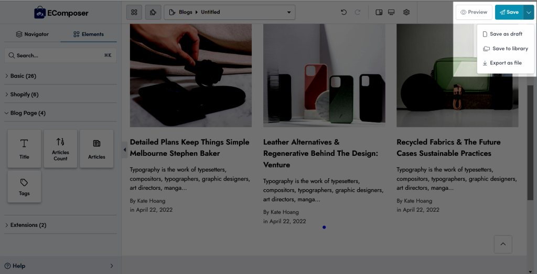Open the Blogs Untitled page dropdown
Image resolution: width=537 pixels, height=274 pixels.
(x=230, y=13)
